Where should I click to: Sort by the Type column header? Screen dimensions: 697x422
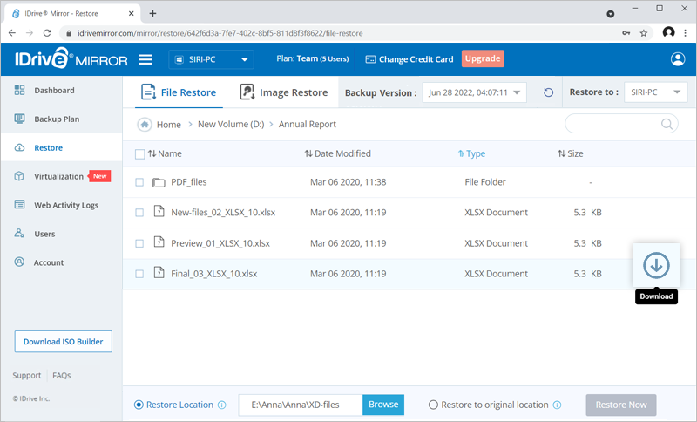[471, 153]
